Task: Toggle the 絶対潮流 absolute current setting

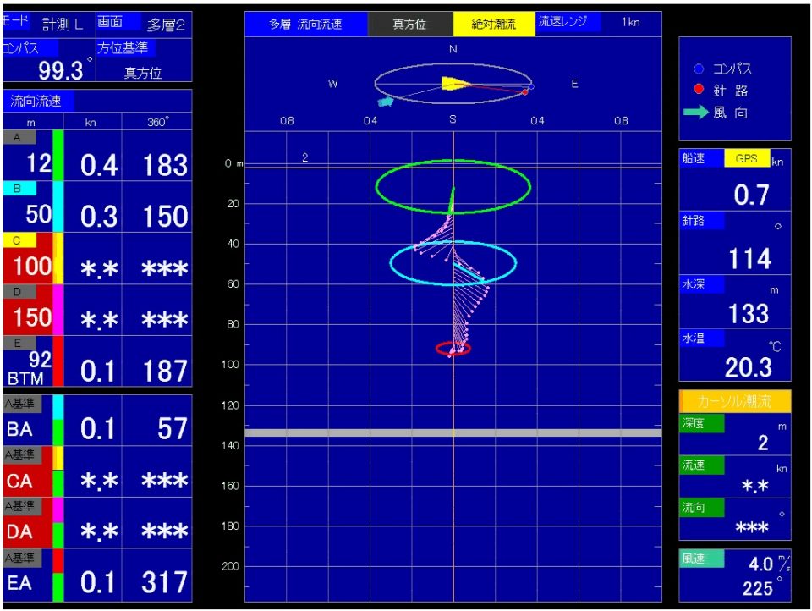Action: (x=494, y=25)
